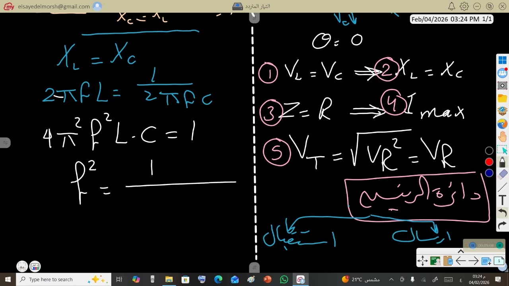Stop the screen recording
Image resolution: width=509 pixels, height=286 pixels.
click(499, 245)
